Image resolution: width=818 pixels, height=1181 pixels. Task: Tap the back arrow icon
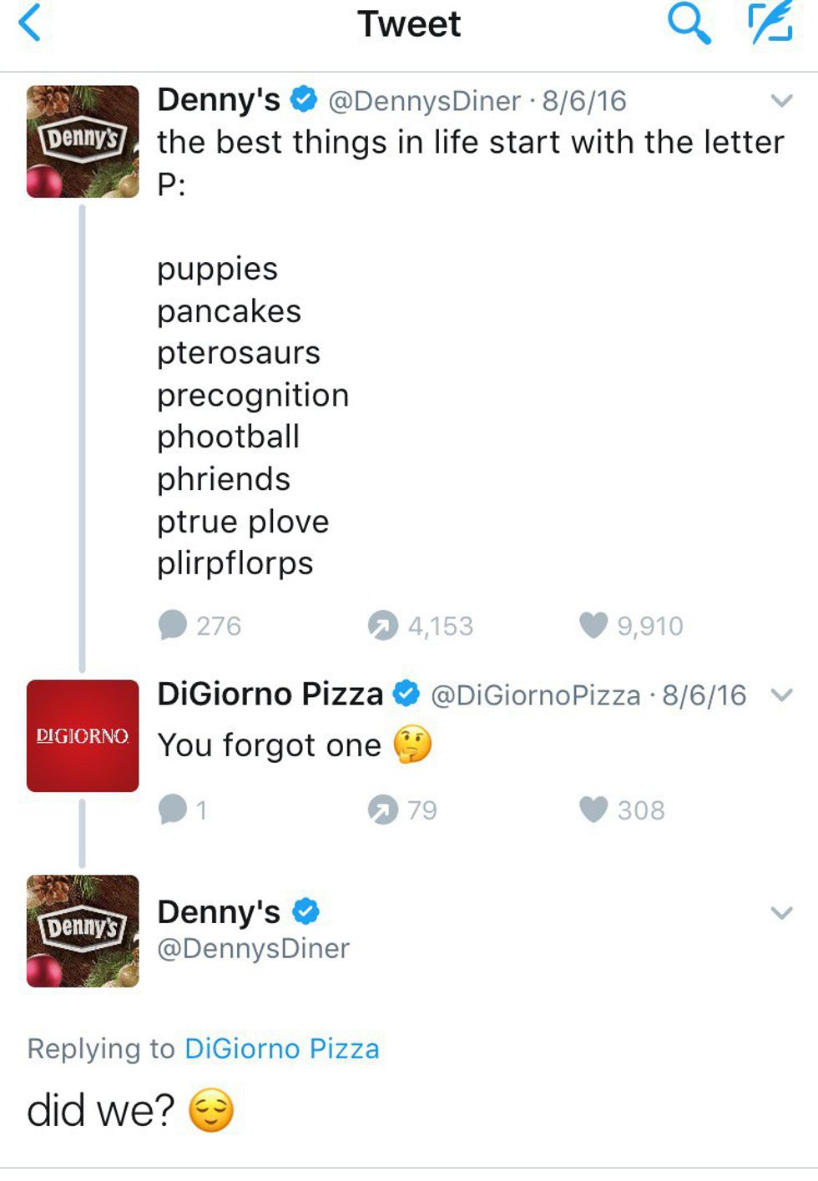tap(30, 23)
